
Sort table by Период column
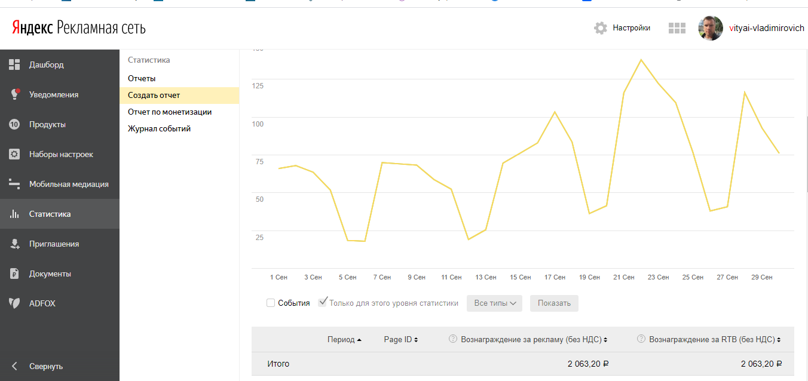344,339
